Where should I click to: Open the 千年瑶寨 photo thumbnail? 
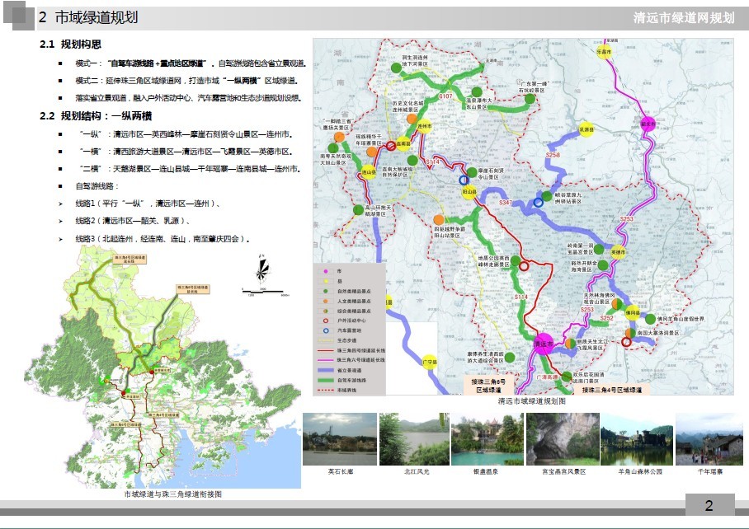(x=709, y=439)
